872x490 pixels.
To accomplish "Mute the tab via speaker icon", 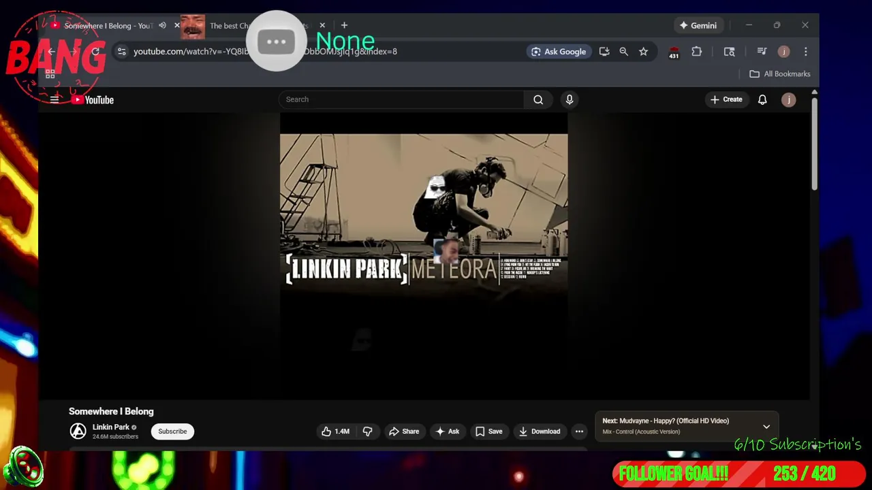I will 162,26.
